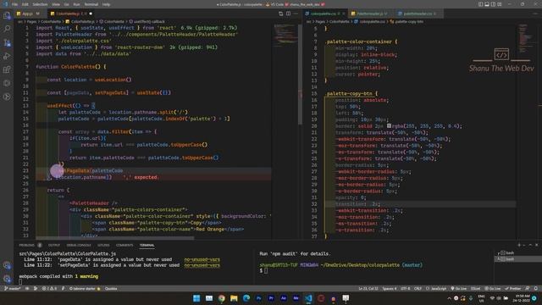Click Ln, Col position in status bar

[368, 288]
